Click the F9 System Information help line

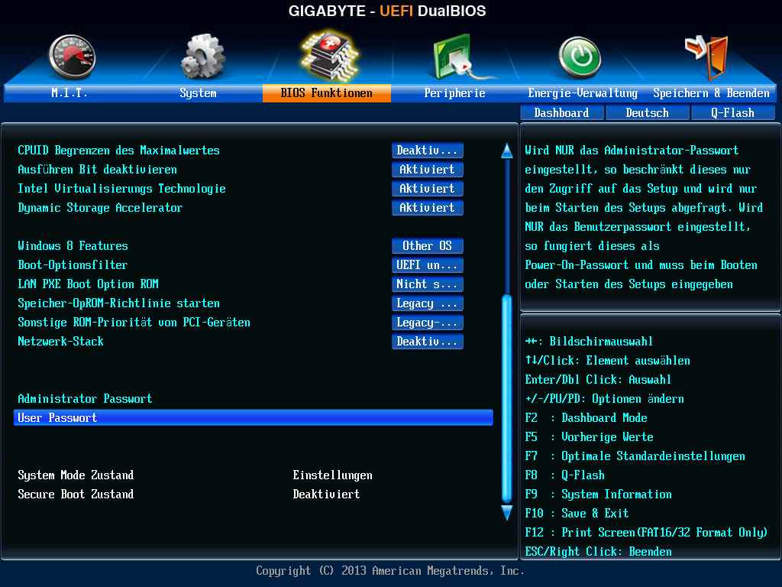(599, 495)
